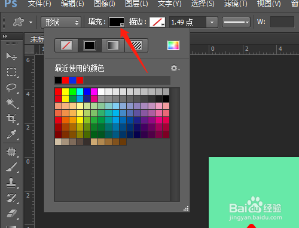Pick the black swatch ending second row
This screenshot has height=228, width=299.
(166, 98)
